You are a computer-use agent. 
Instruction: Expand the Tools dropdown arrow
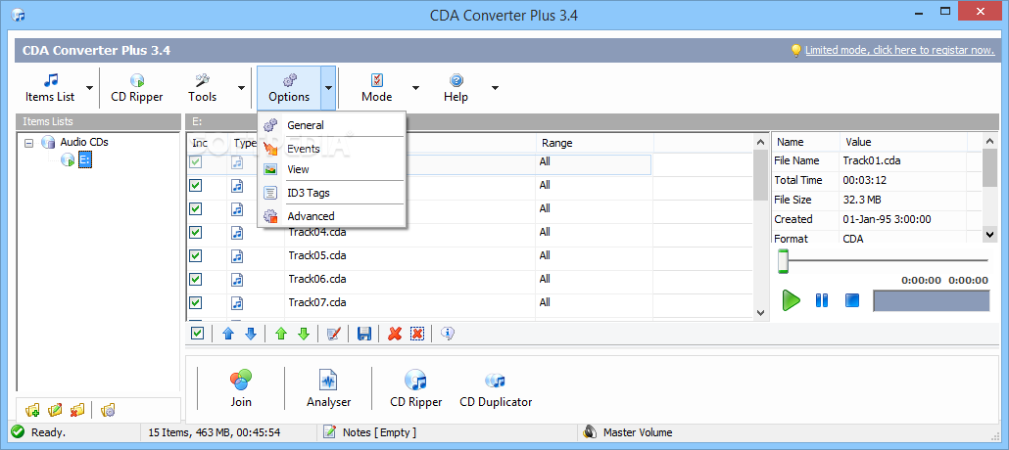(x=241, y=88)
